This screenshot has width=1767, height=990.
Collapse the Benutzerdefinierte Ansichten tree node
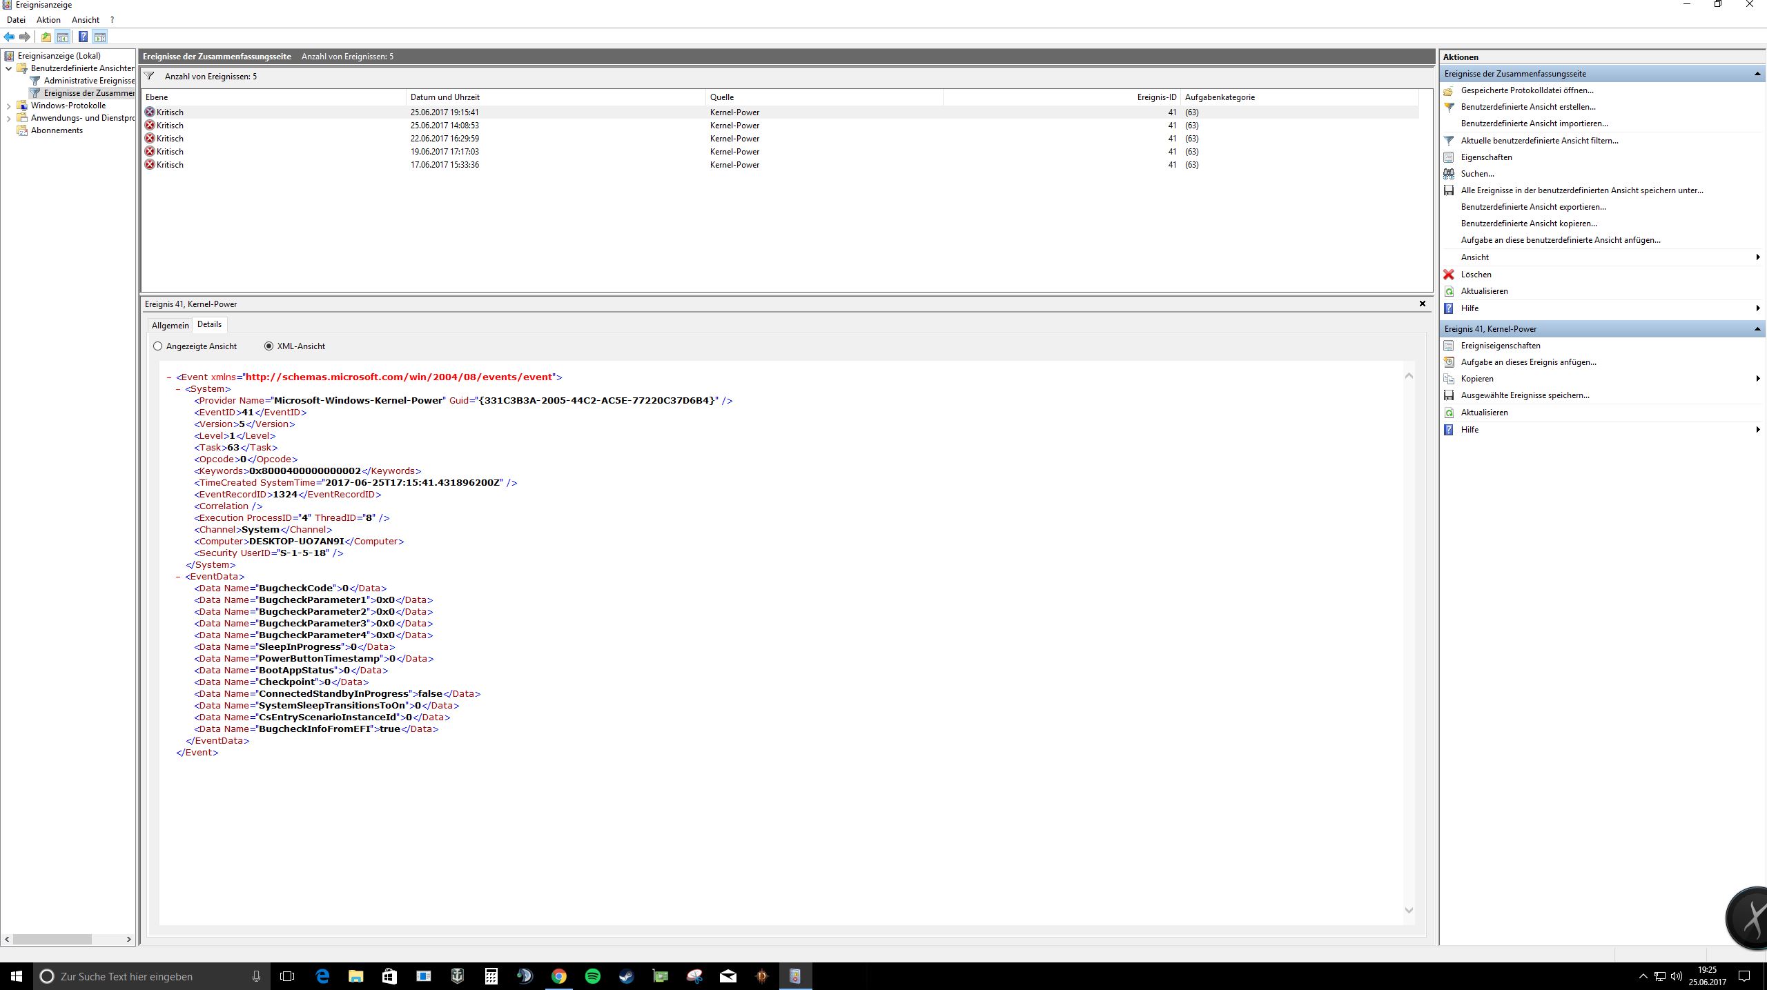click(x=8, y=68)
